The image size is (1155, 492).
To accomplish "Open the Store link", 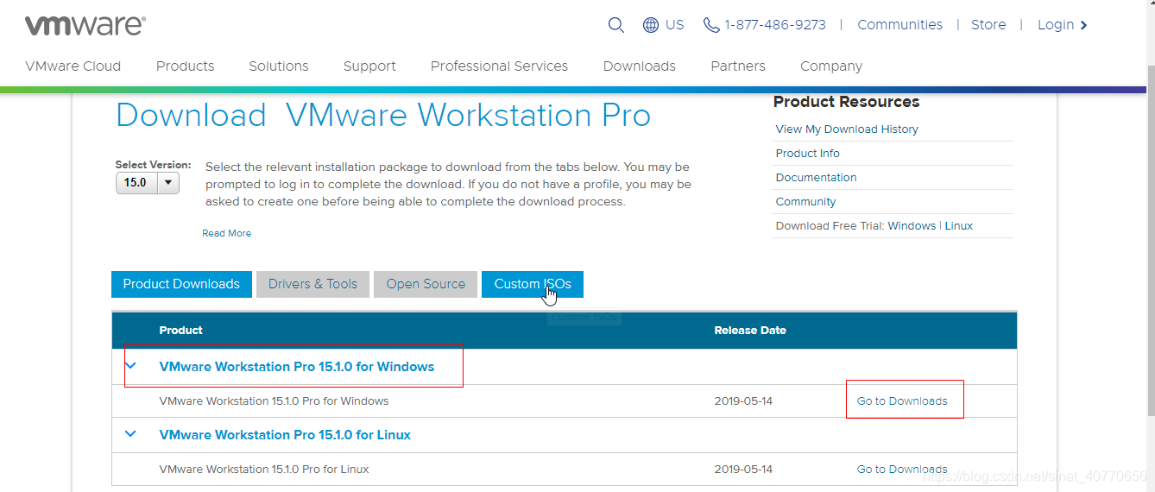I will pyautogui.click(x=988, y=25).
